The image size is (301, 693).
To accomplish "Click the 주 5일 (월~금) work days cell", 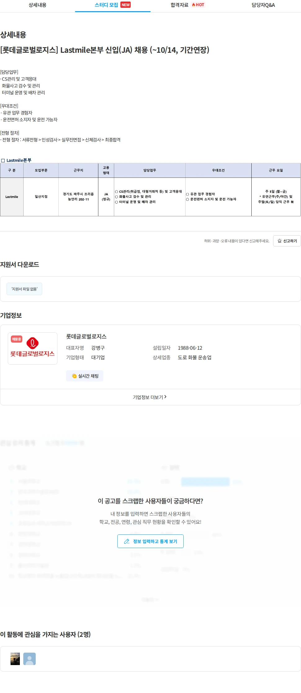I will click(276, 197).
